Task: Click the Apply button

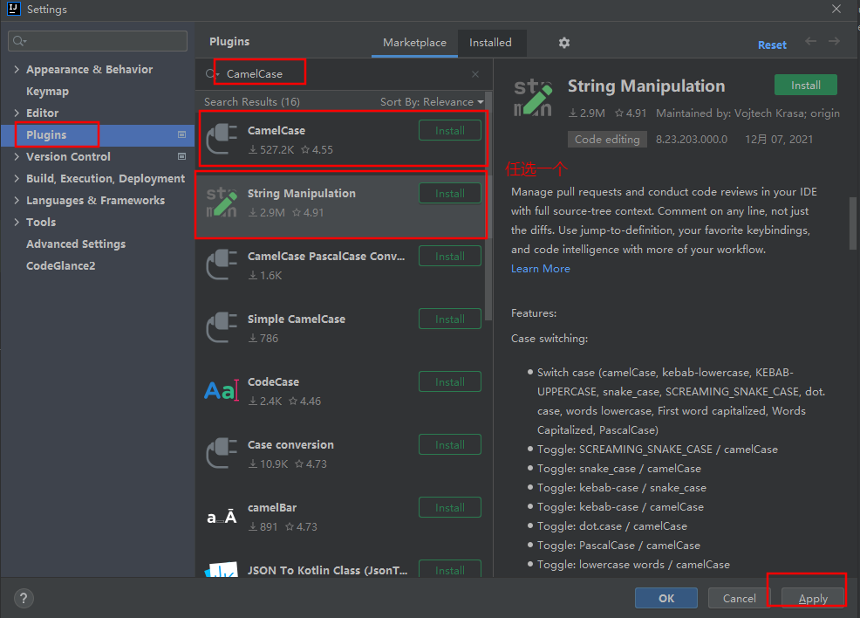Action: pos(813,598)
